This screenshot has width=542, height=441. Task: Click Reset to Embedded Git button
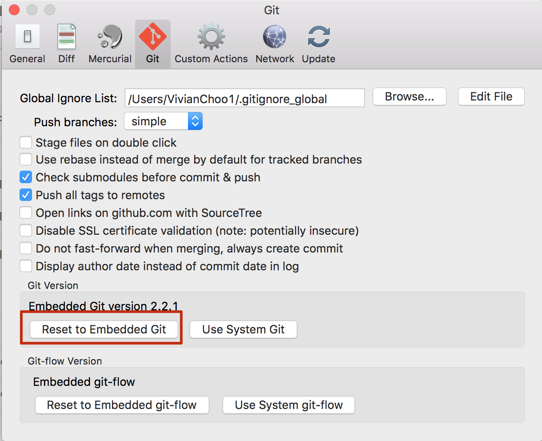(104, 329)
